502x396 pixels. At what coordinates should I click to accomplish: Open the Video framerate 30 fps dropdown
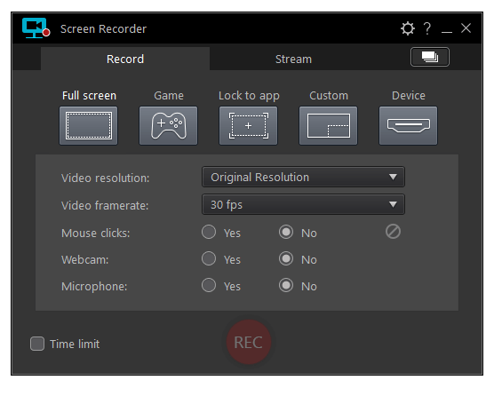303,204
